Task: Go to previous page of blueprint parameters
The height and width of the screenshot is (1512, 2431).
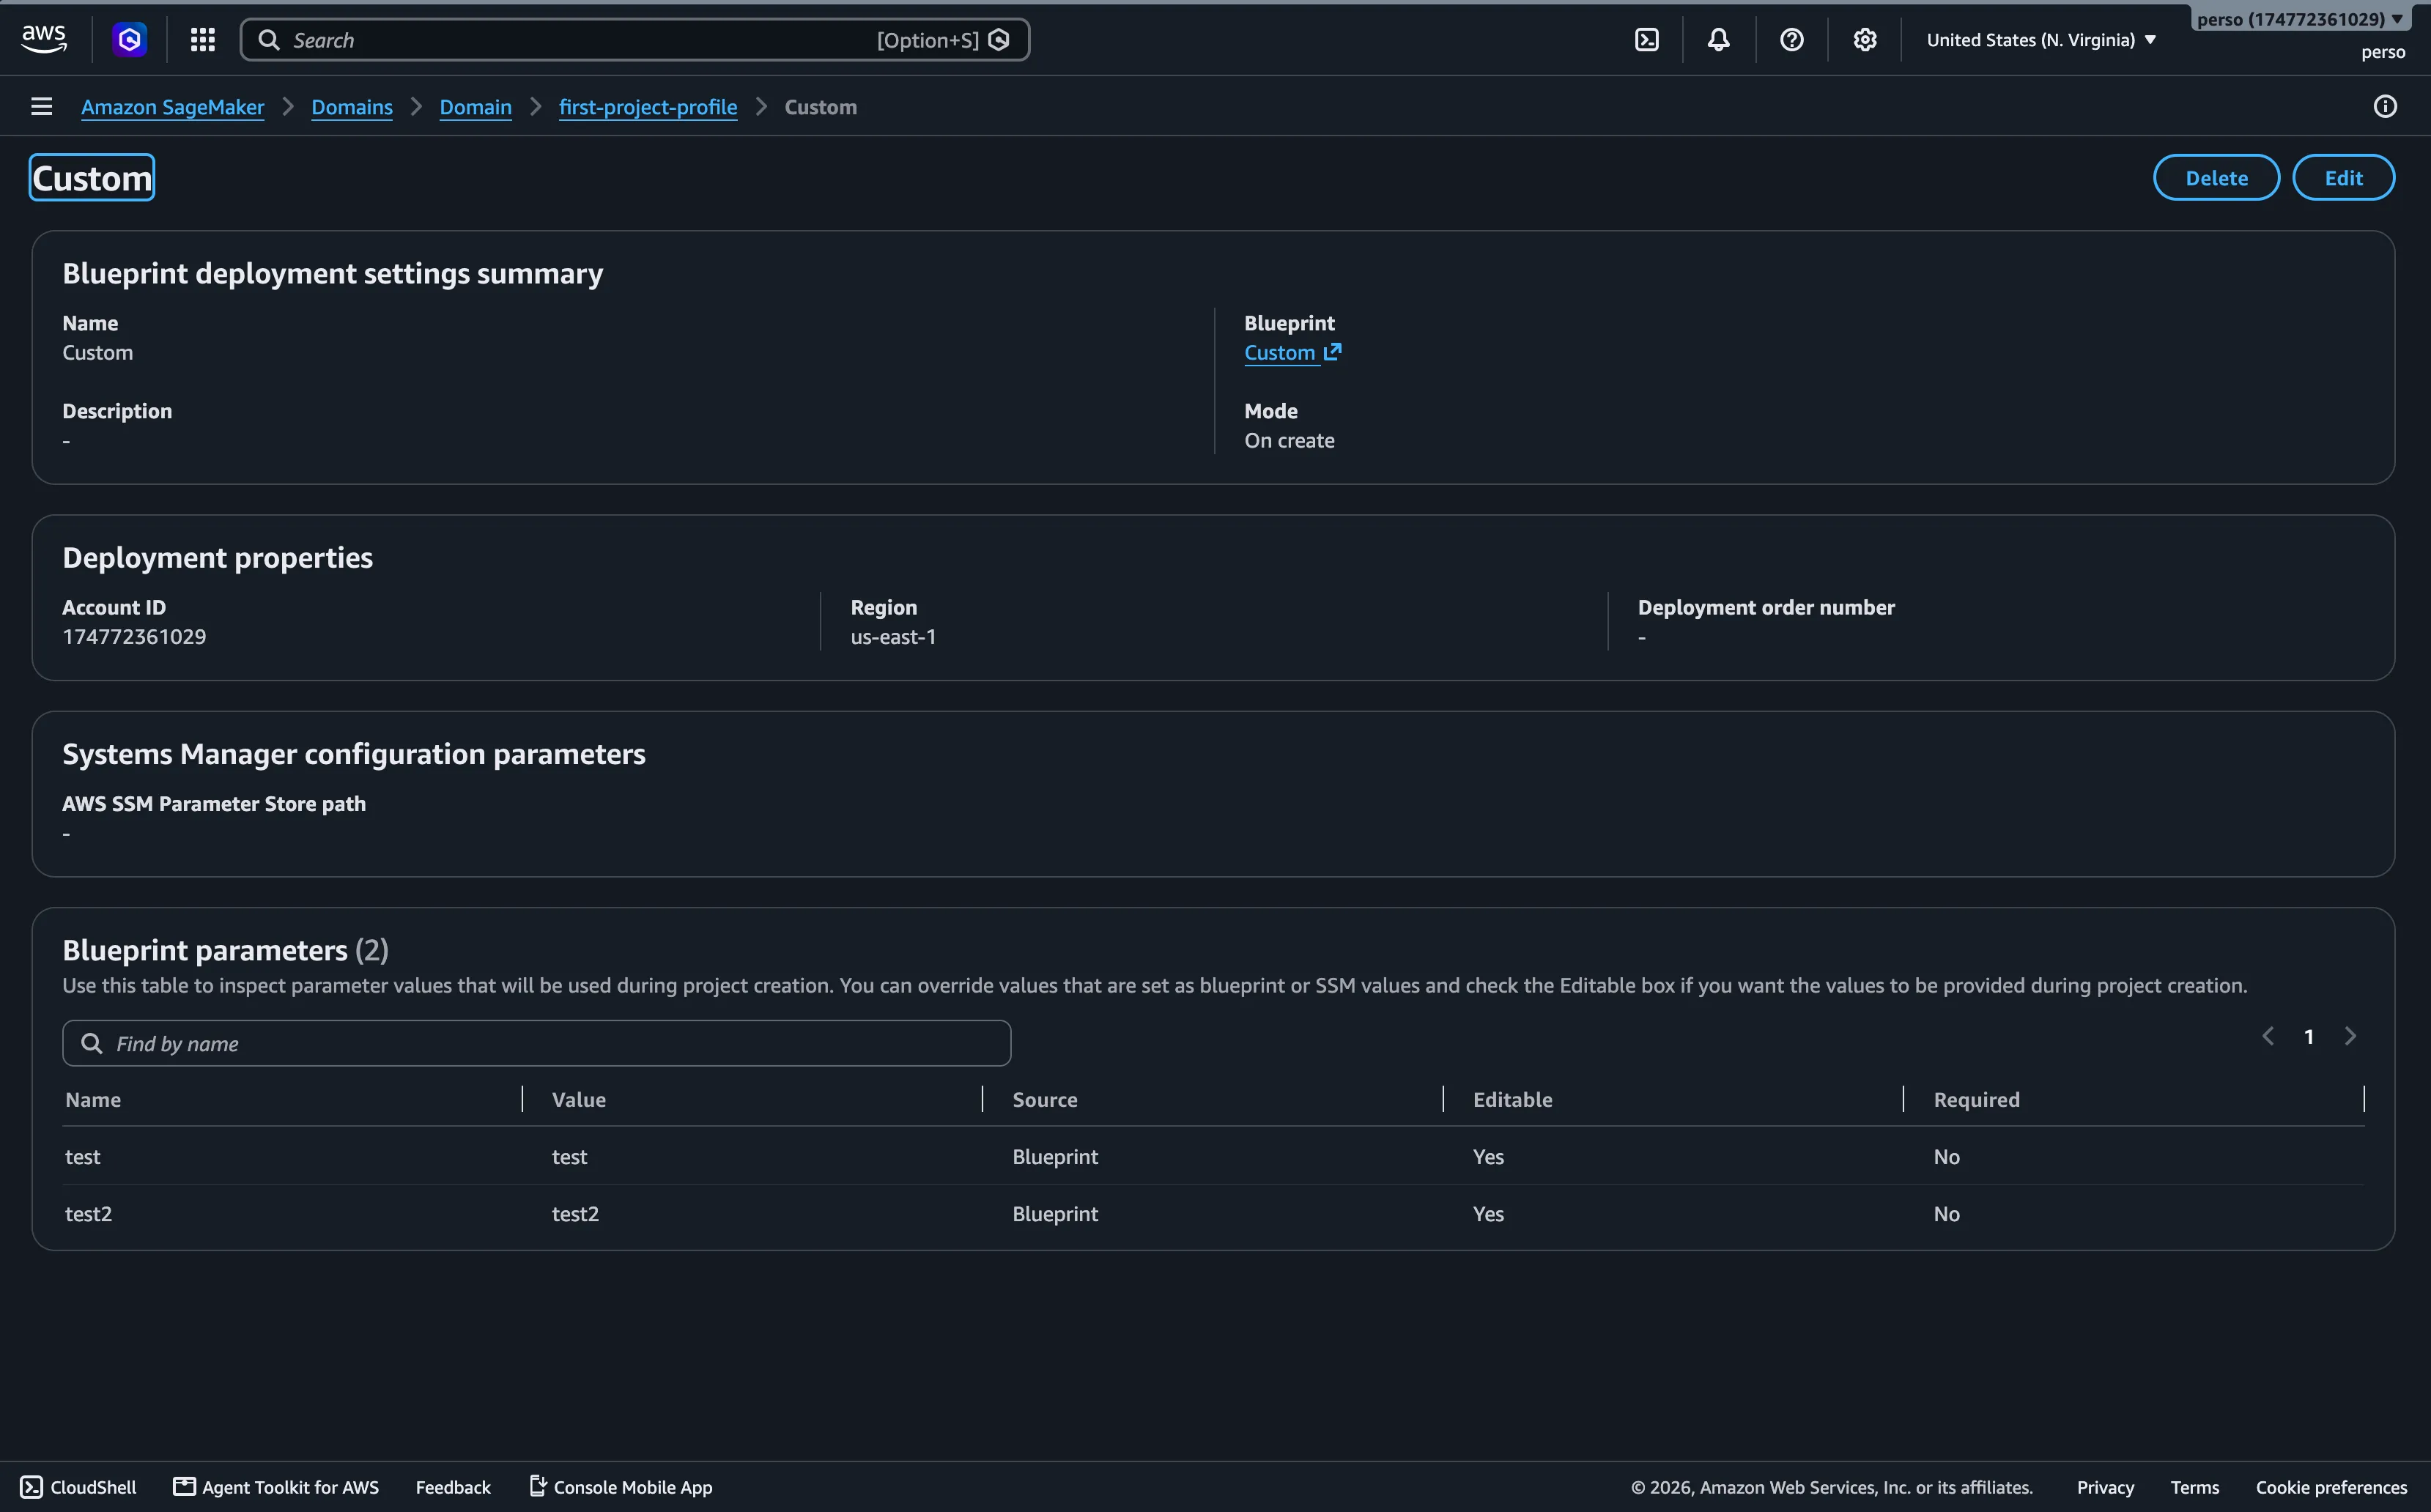Action: tap(2267, 1036)
